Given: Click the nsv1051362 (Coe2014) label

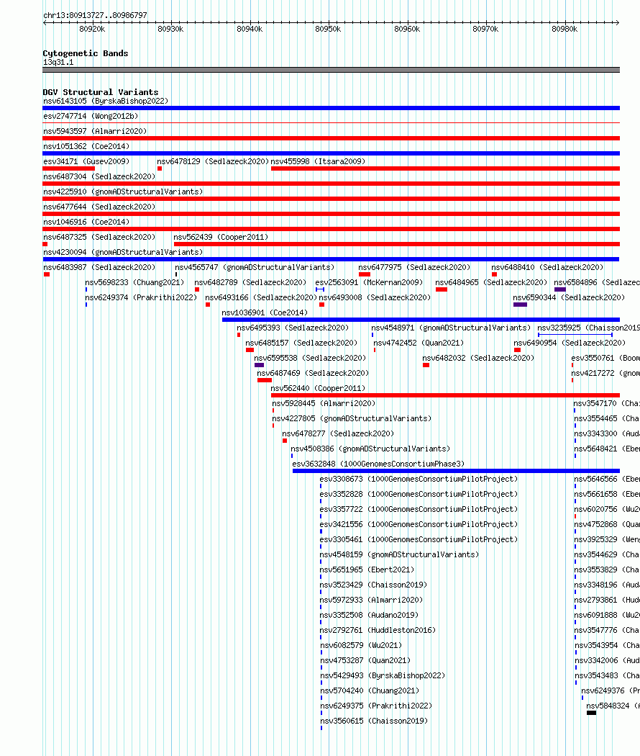Looking at the screenshot, I should 86,146.
